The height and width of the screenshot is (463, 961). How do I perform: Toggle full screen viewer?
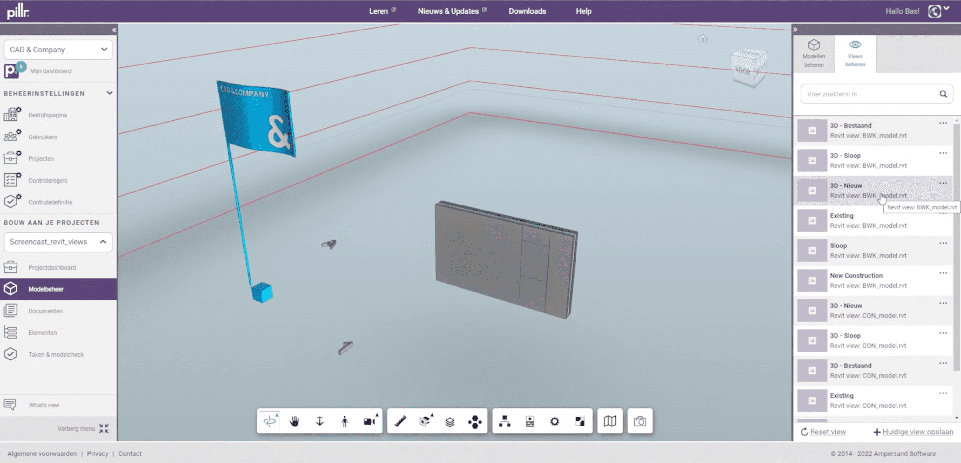(580, 421)
